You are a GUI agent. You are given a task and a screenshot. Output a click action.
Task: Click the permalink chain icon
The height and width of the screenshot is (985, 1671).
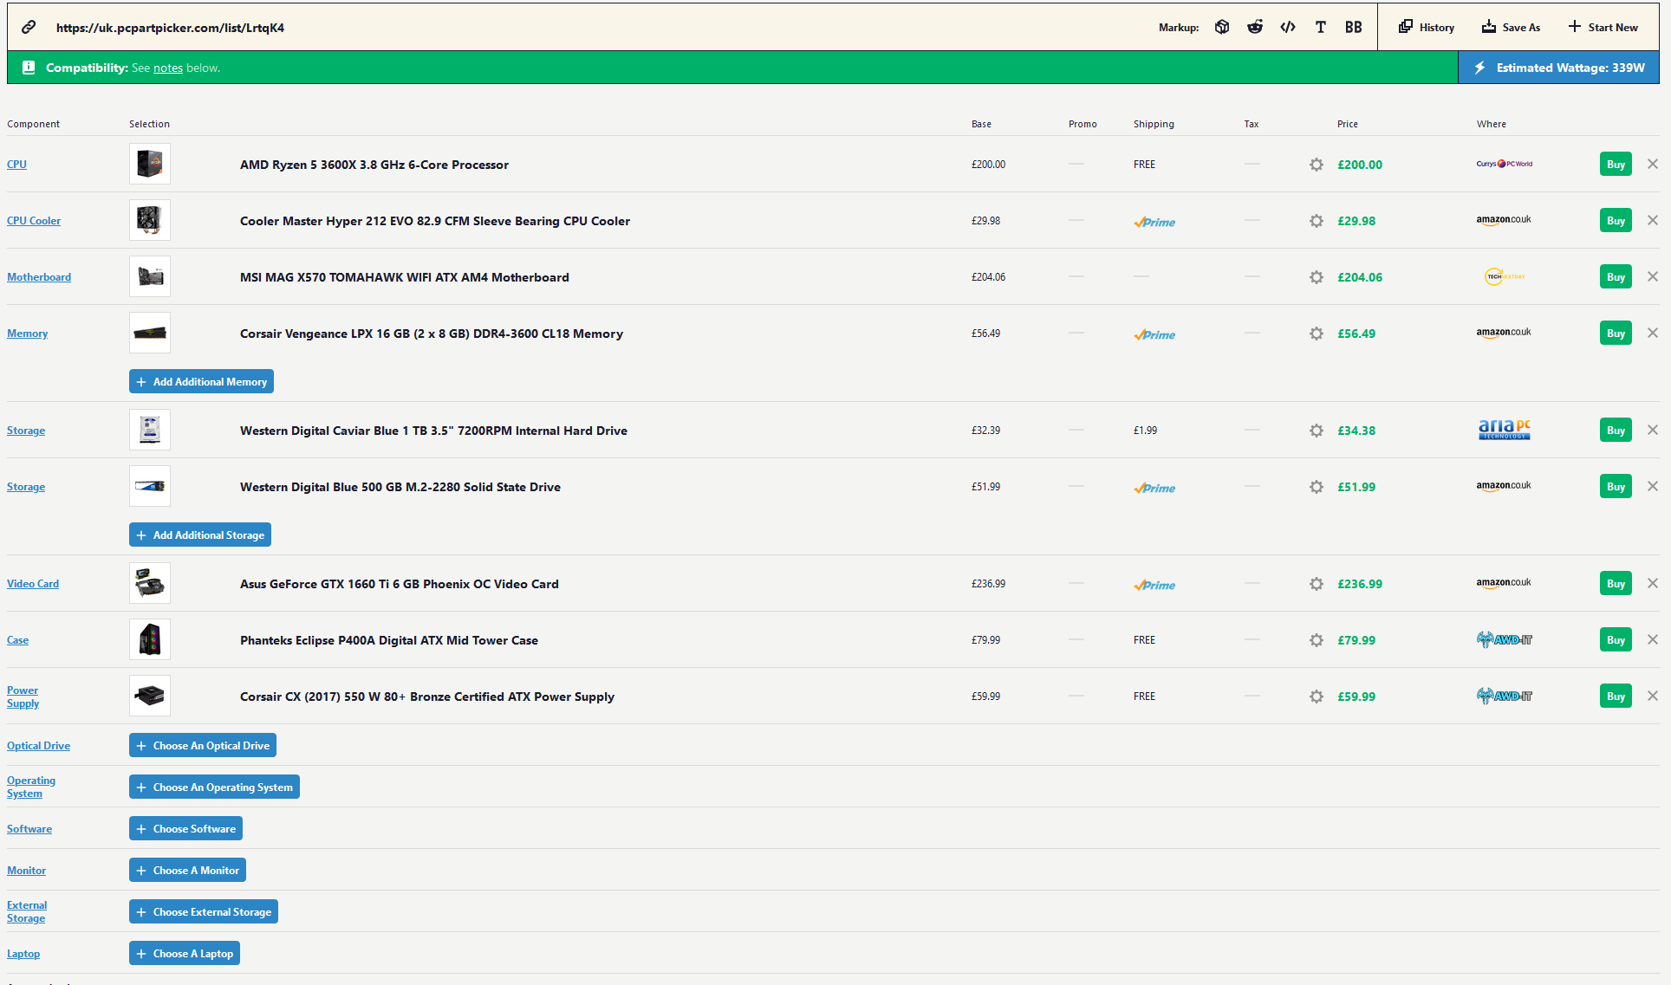[x=29, y=27]
